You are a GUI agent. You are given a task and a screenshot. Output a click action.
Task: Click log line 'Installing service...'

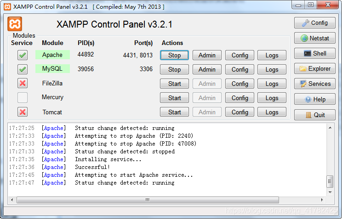(108, 159)
